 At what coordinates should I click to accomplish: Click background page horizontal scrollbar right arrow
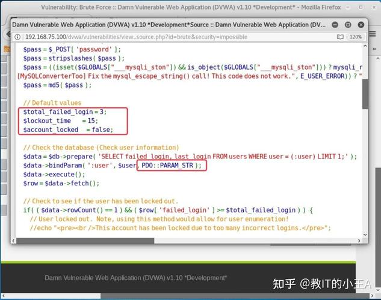(372, 296)
